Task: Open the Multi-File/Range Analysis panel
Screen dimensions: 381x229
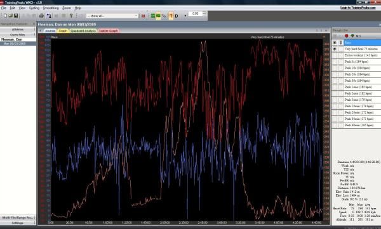Action: [x=18, y=218]
